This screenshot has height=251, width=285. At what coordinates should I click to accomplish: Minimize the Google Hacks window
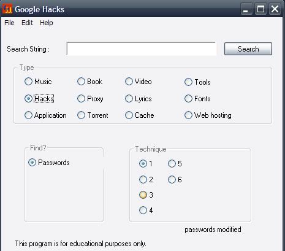coord(246,9)
